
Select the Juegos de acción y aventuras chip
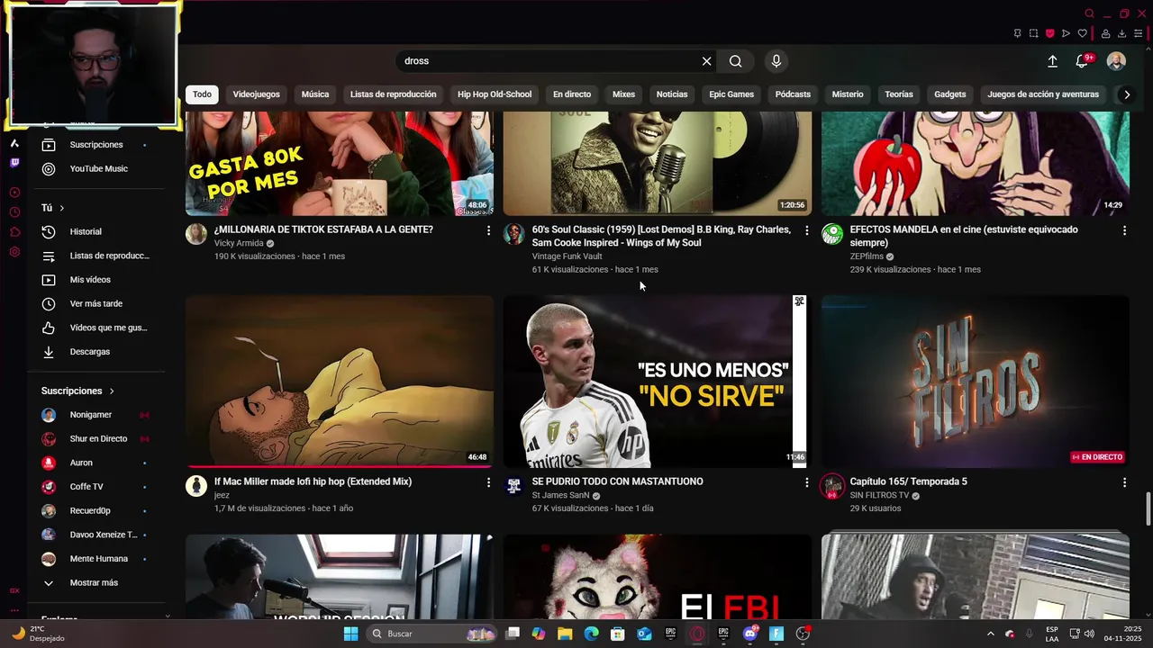point(1043,94)
